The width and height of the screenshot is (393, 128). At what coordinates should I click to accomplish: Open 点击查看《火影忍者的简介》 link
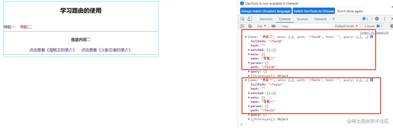[x=106, y=50]
